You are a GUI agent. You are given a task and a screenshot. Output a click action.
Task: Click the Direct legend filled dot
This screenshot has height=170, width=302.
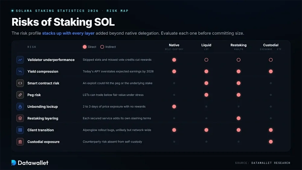[x=85, y=47]
